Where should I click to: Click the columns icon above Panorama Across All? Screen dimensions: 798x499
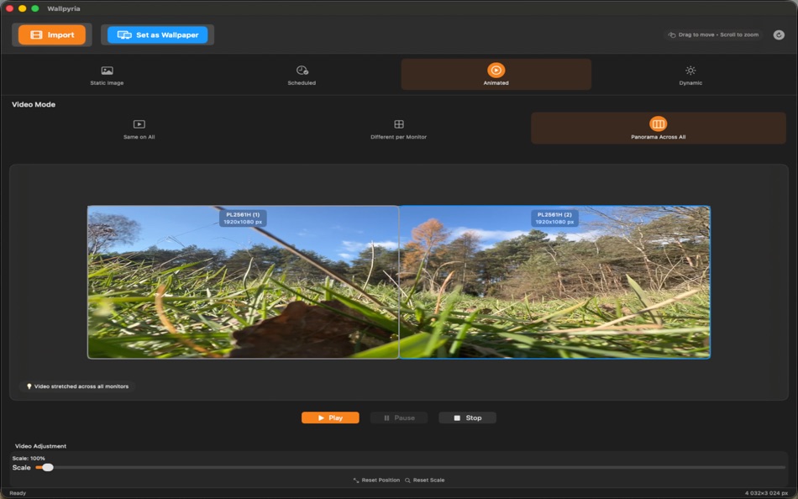point(659,123)
